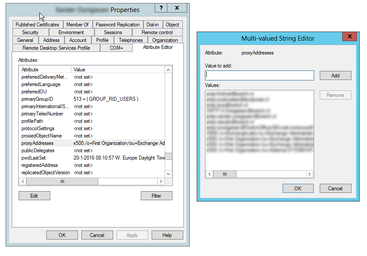
Task: Click the Edit button for attributes
Action: coord(34,195)
